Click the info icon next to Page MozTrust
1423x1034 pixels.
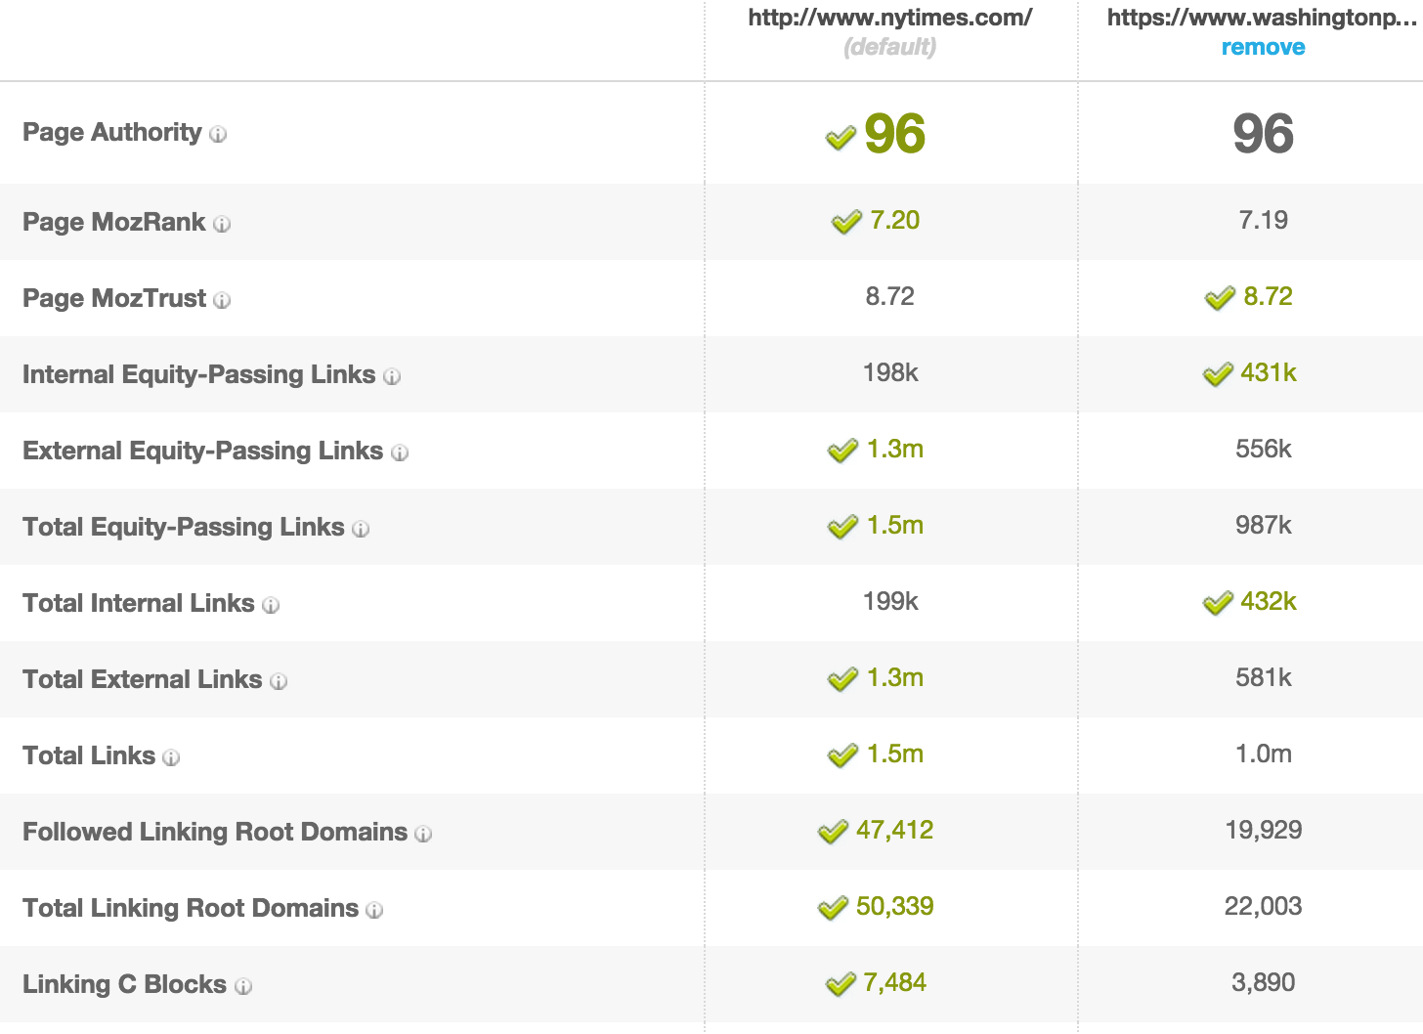pyautogui.click(x=222, y=301)
